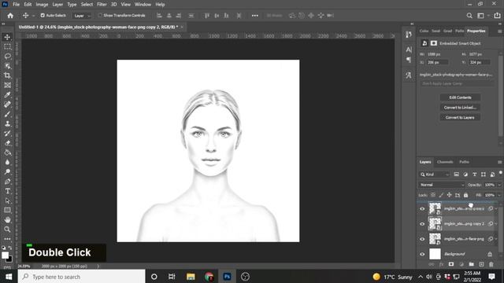This screenshot has height=283, width=504.
Task: Select the Rectangular Marquee tool
Action: coord(7,47)
